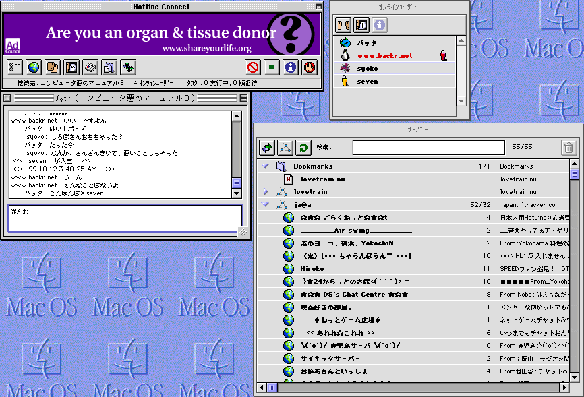
Task: Click the red no-entry disconnect icon
Action: point(253,67)
